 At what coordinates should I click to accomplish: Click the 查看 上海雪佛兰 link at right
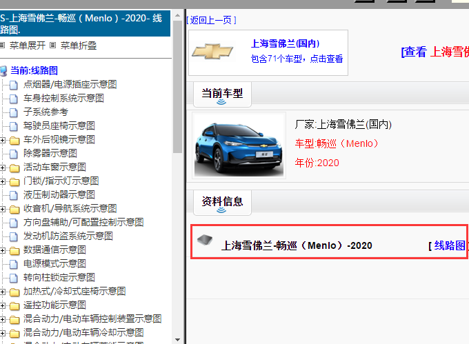point(435,52)
